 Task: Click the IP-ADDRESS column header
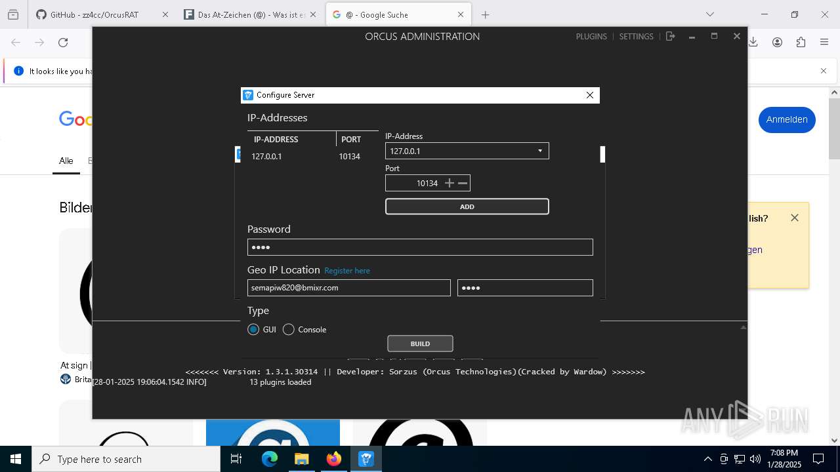point(291,140)
